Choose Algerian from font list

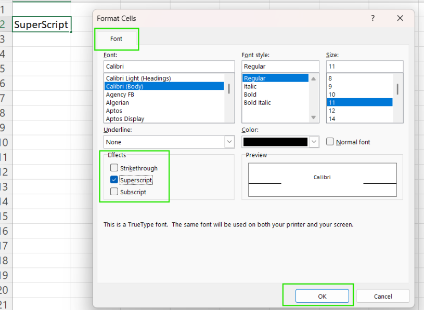tap(118, 103)
